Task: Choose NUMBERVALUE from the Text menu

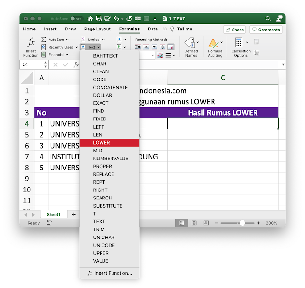Action: click(109, 159)
